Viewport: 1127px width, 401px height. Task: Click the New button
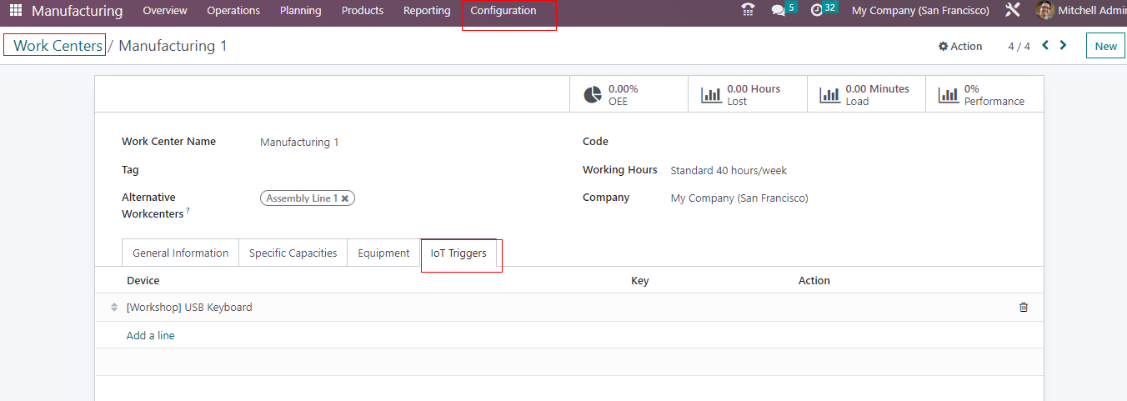(1105, 46)
